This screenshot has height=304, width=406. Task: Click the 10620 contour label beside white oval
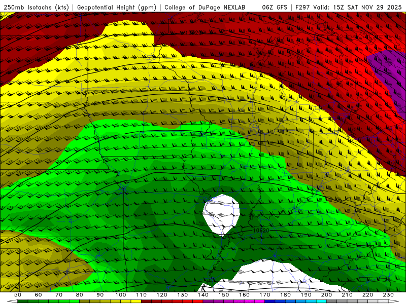tap(261, 231)
